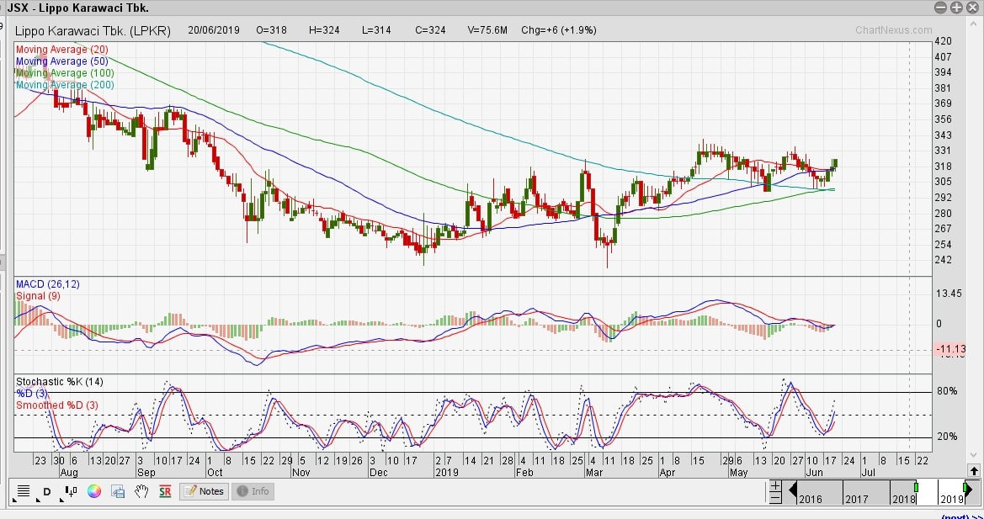Click the 13.45 MACD axis label
The image size is (984, 519).
pyautogui.click(x=949, y=294)
